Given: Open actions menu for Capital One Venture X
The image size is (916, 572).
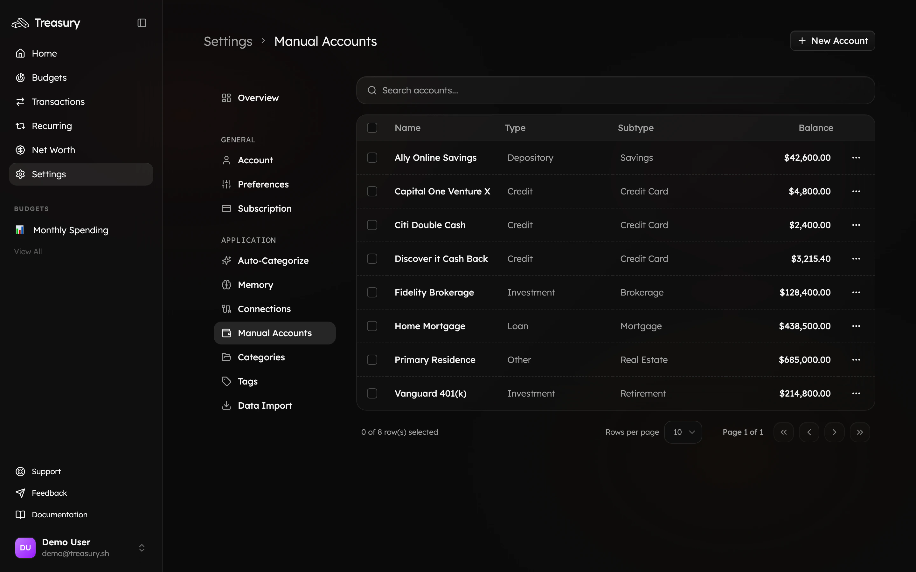Looking at the screenshot, I should tap(856, 191).
